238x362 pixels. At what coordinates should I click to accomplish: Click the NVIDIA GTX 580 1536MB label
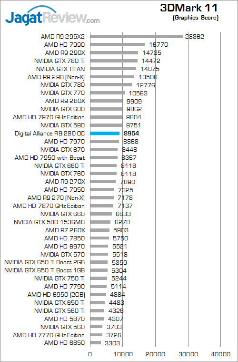50,222
